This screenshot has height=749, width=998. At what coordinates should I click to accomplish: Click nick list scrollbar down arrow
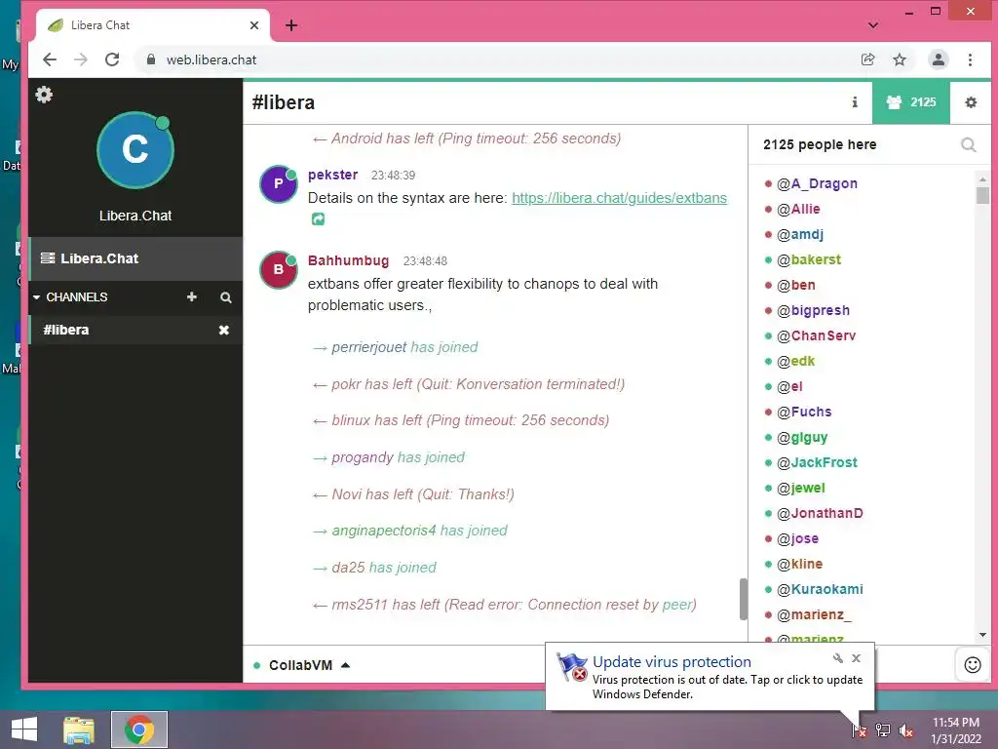(x=982, y=635)
